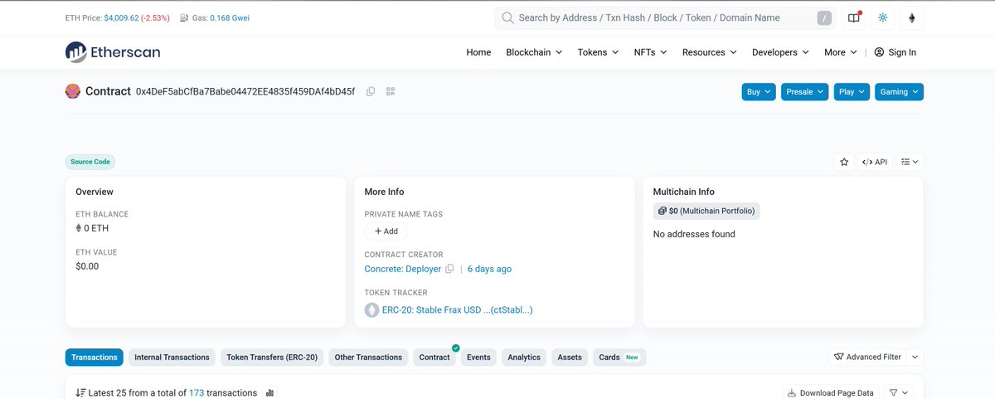995x399 pixels.
Task: Open the $0 Multichain Portfolio button
Action: (706, 211)
